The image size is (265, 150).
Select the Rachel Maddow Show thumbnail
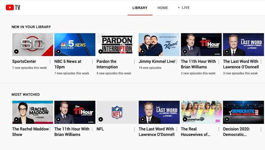(x=33, y=112)
